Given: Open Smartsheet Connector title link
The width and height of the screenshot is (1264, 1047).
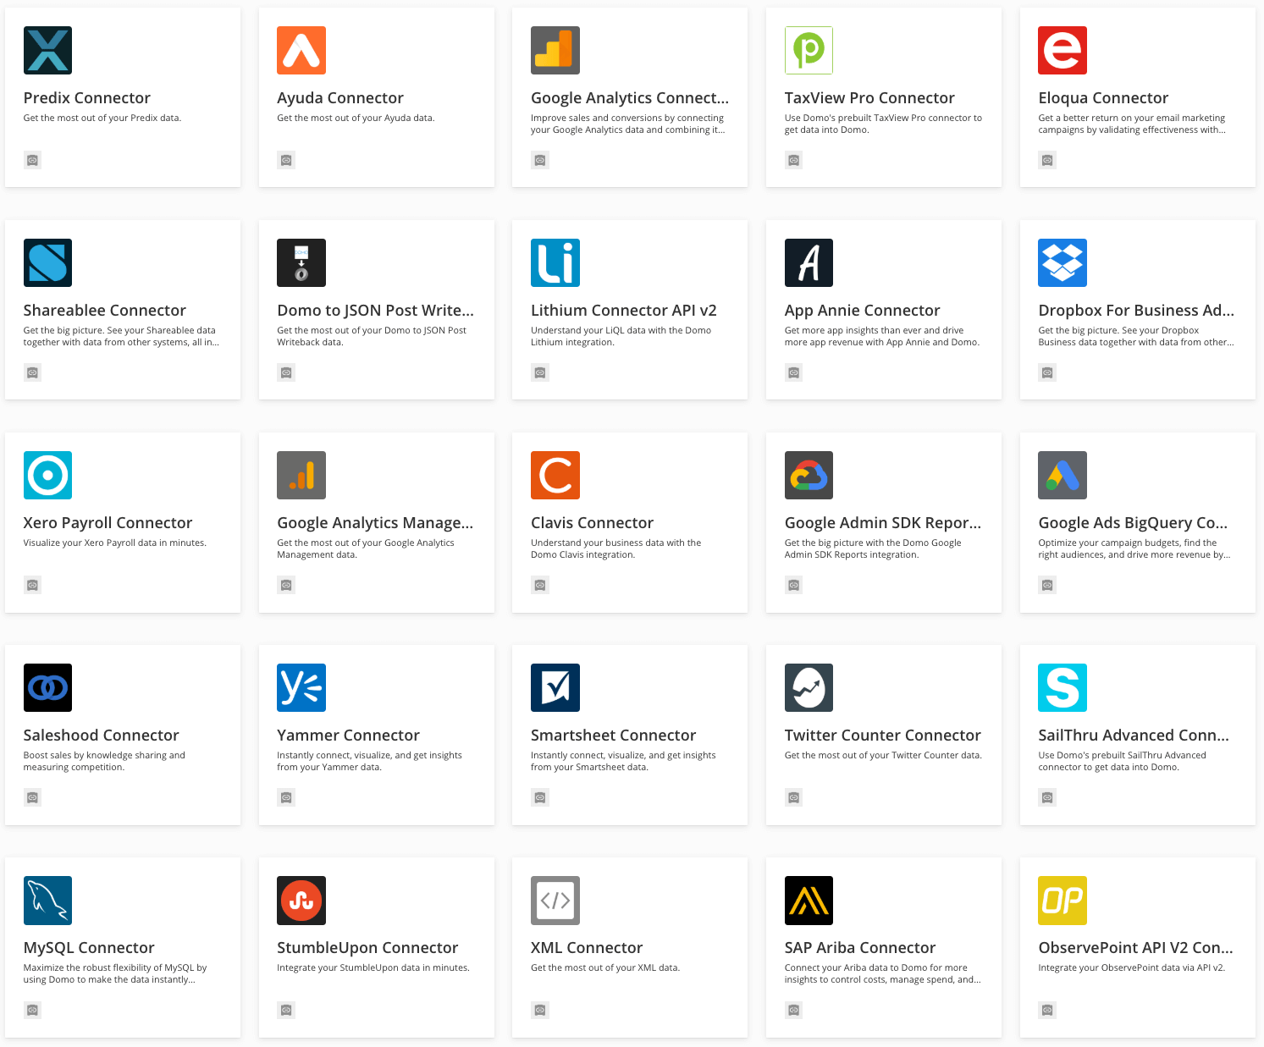Looking at the screenshot, I should point(613,736).
